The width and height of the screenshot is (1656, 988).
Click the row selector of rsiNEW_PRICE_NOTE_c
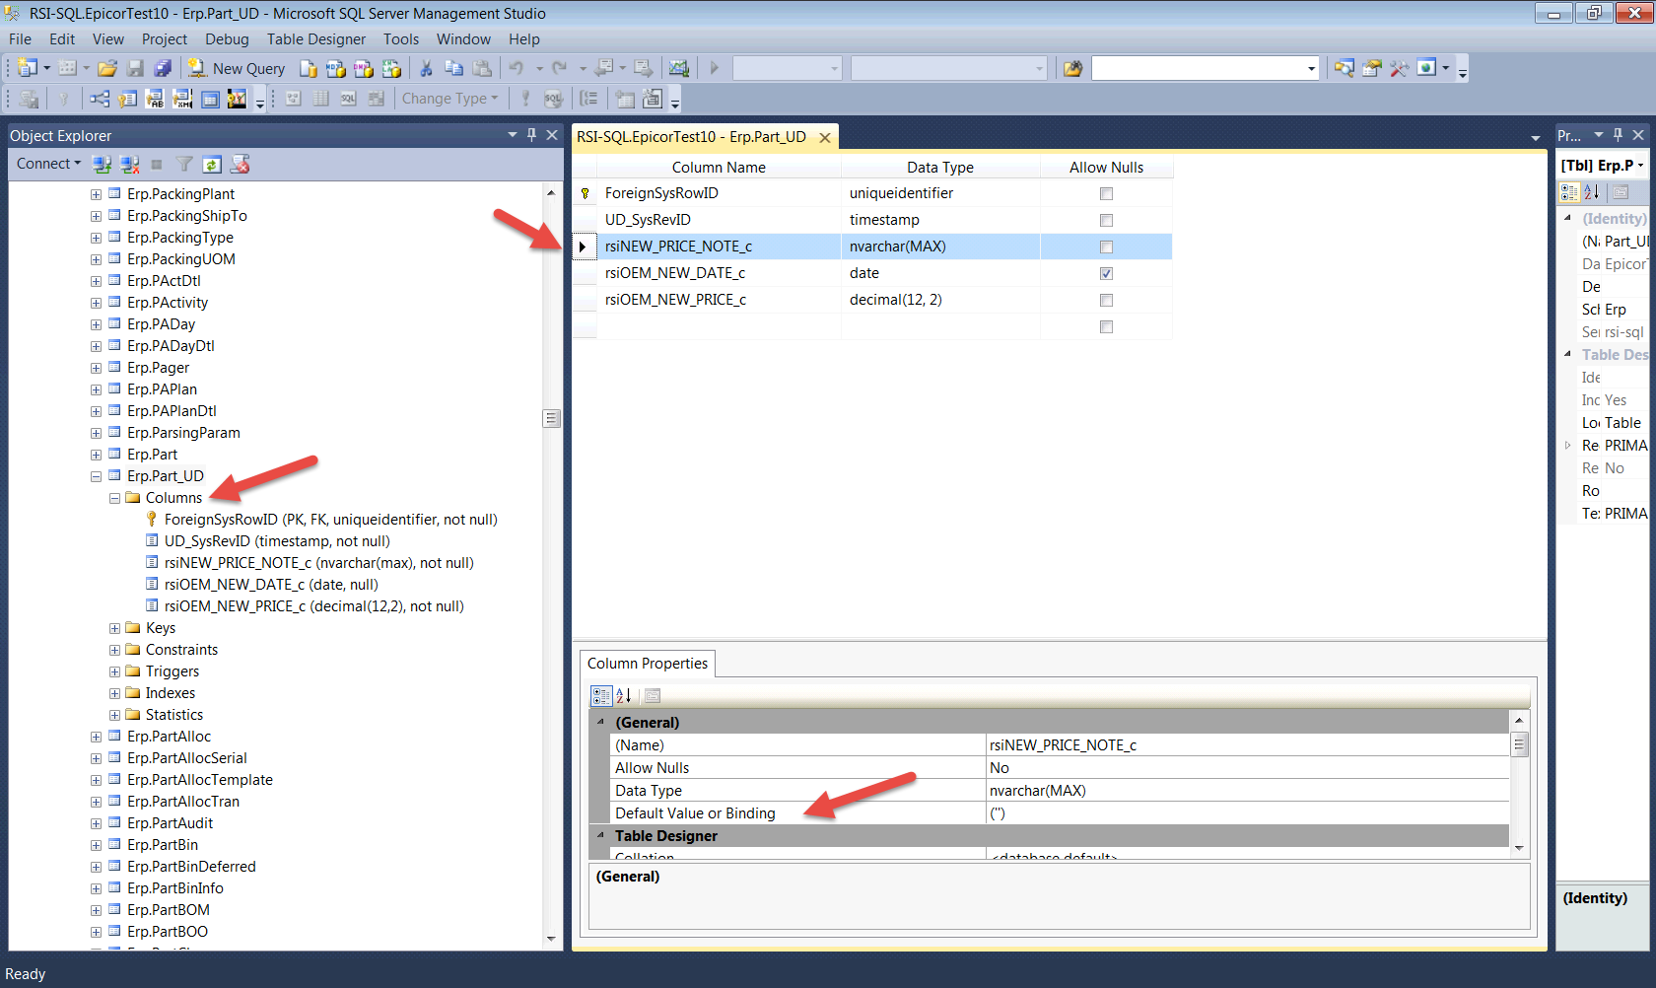pyautogui.click(x=584, y=247)
